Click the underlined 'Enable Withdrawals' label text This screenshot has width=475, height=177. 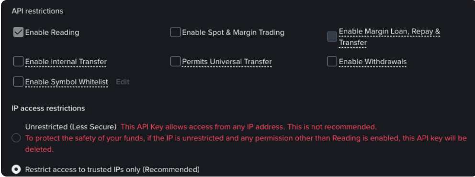[x=373, y=62]
